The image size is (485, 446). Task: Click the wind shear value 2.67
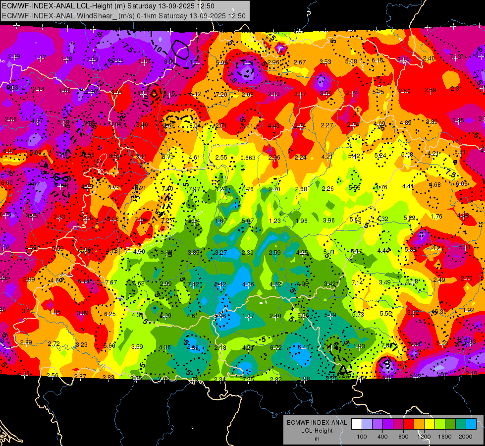[x=299, y=62]
